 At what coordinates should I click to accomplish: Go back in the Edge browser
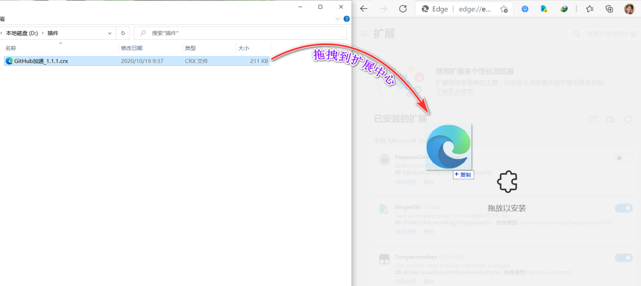tap(363, 9)
